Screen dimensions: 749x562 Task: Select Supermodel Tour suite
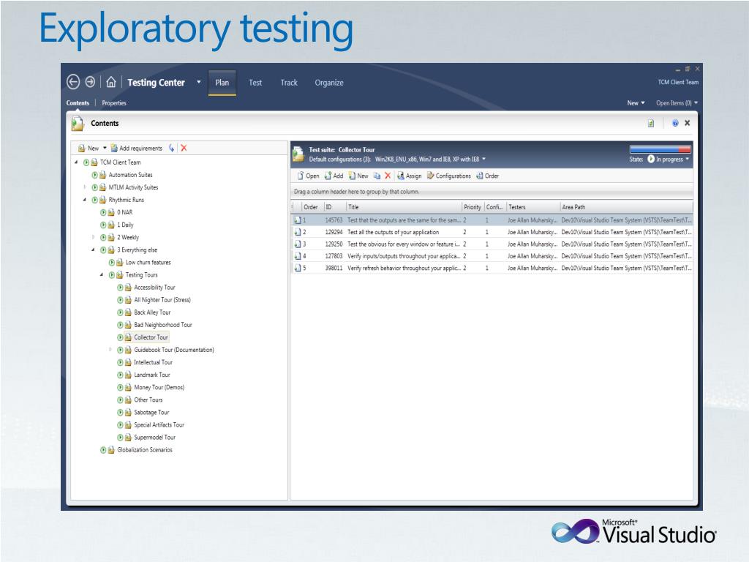click(x=155, y=438)
